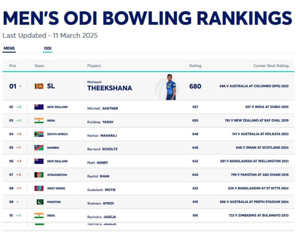Click the Namibia flag icon
Image resolution: width=296 pixels, height=232 pixels.
(x=39, y=148)
